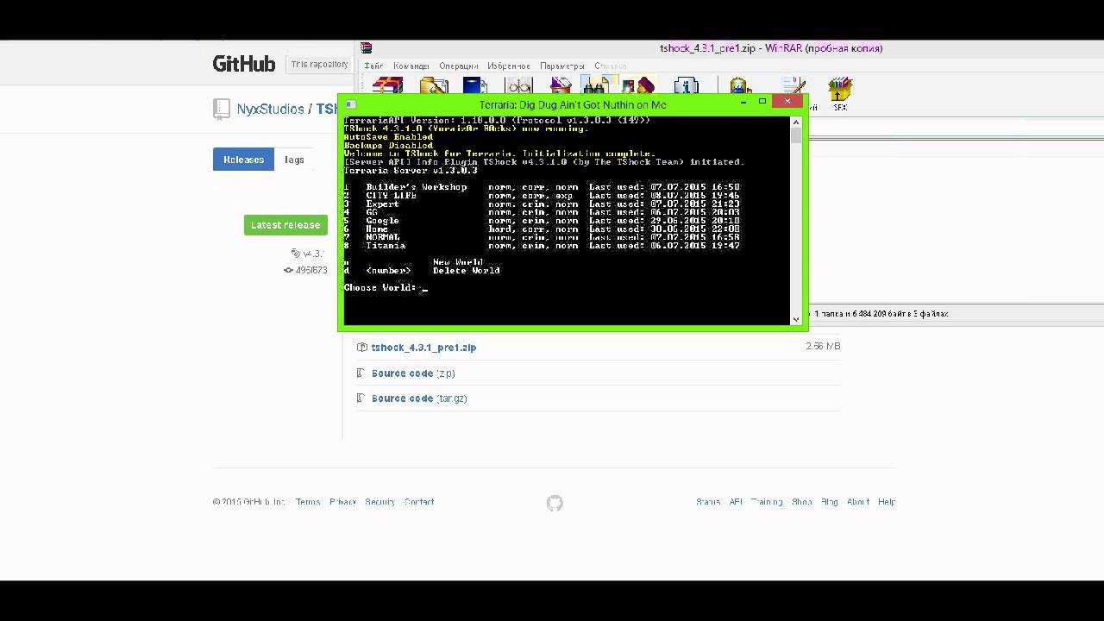1104x621 pixels.
Task: Click the WinRAR Virus Scan icon
Action: [740, 86]
